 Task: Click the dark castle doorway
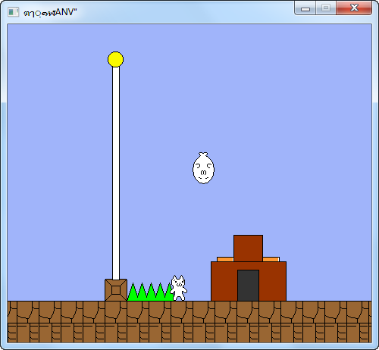[x=248, y=286]
